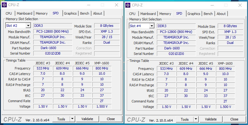
Task: Click XMP 1.3 SPD Ext. in right window
Action: 230,32
